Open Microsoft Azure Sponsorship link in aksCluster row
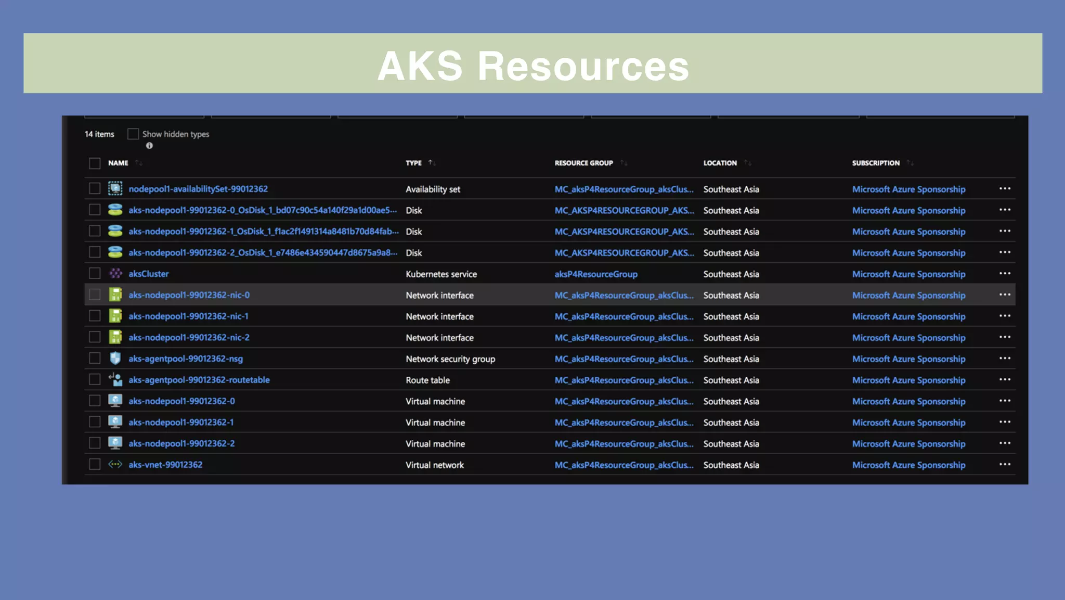 [x=908, y=274]
